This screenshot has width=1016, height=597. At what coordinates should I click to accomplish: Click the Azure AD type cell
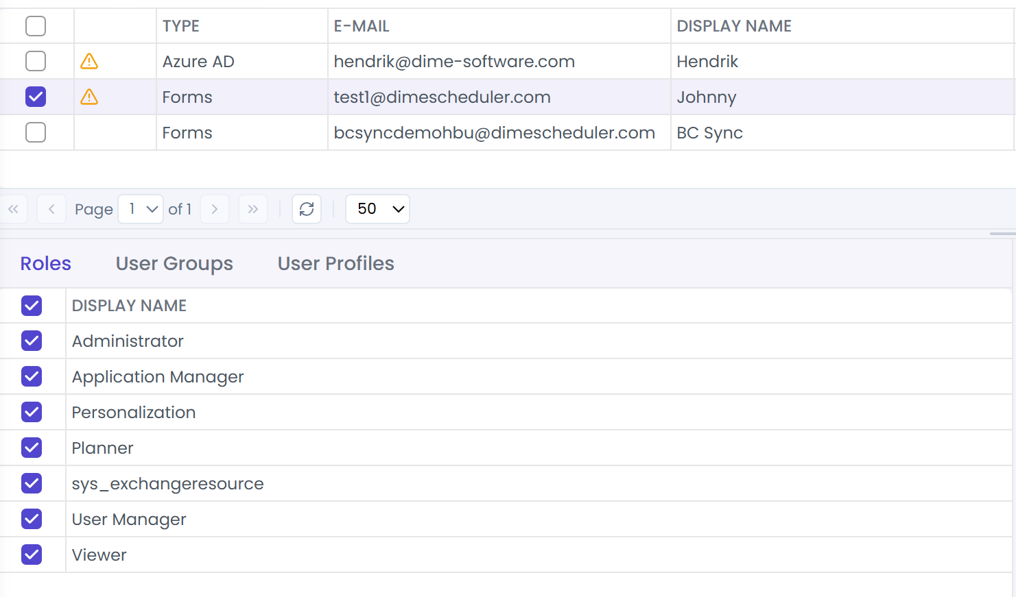[x=242, y=62]
